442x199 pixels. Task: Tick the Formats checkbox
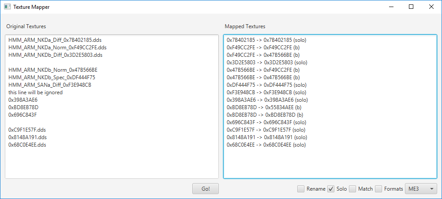pyautogui.click(x=379, y=189)
